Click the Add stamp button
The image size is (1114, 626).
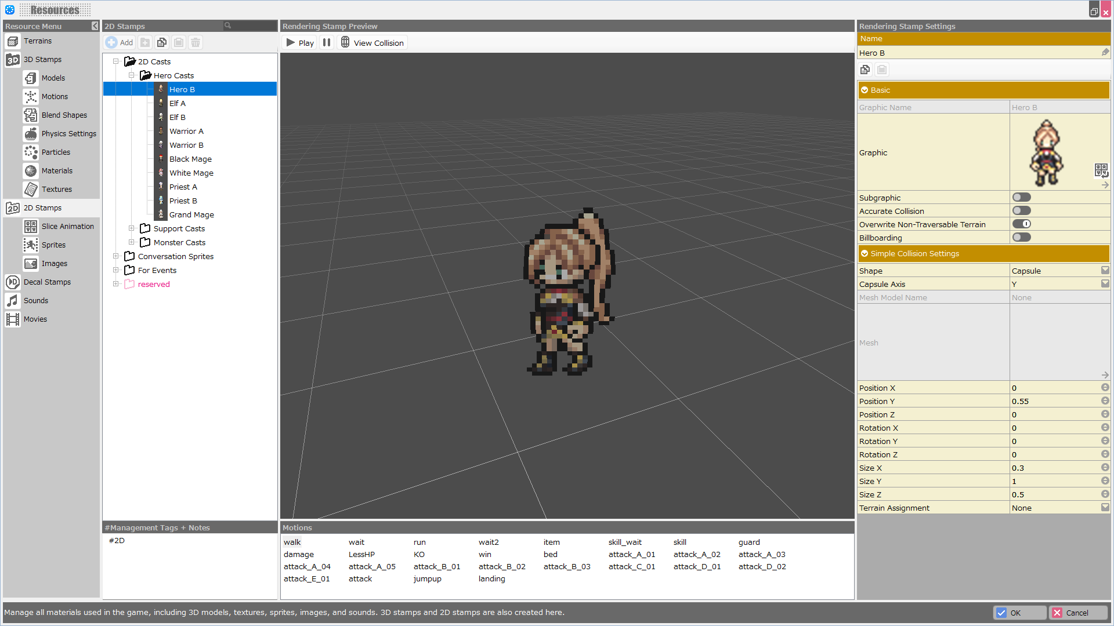coord(120,42)
